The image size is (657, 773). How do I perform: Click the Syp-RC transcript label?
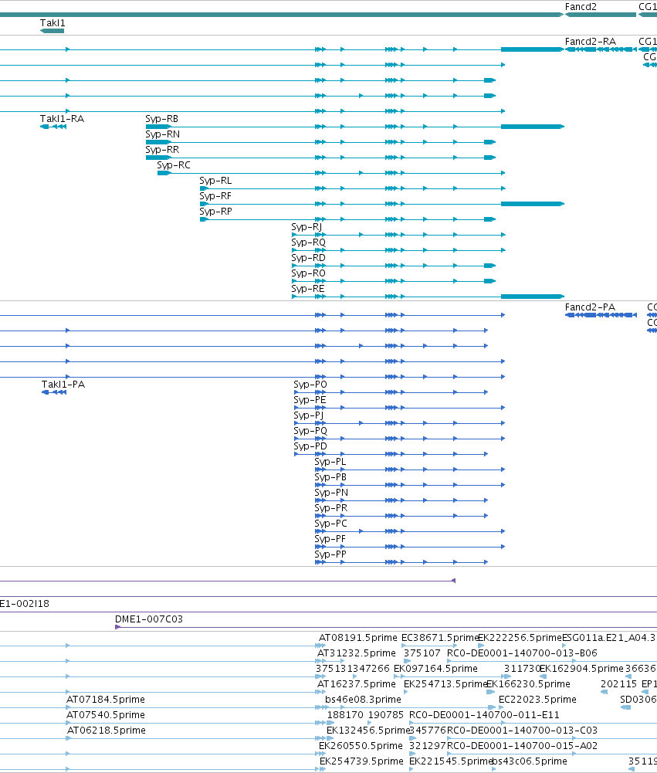point(174,165)
